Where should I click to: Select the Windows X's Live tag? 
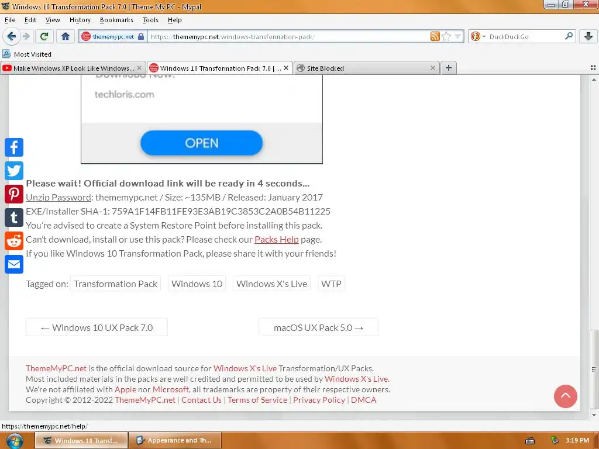point(271,284)
